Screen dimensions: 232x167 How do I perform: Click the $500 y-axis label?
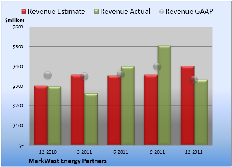[x=18, y=47]
